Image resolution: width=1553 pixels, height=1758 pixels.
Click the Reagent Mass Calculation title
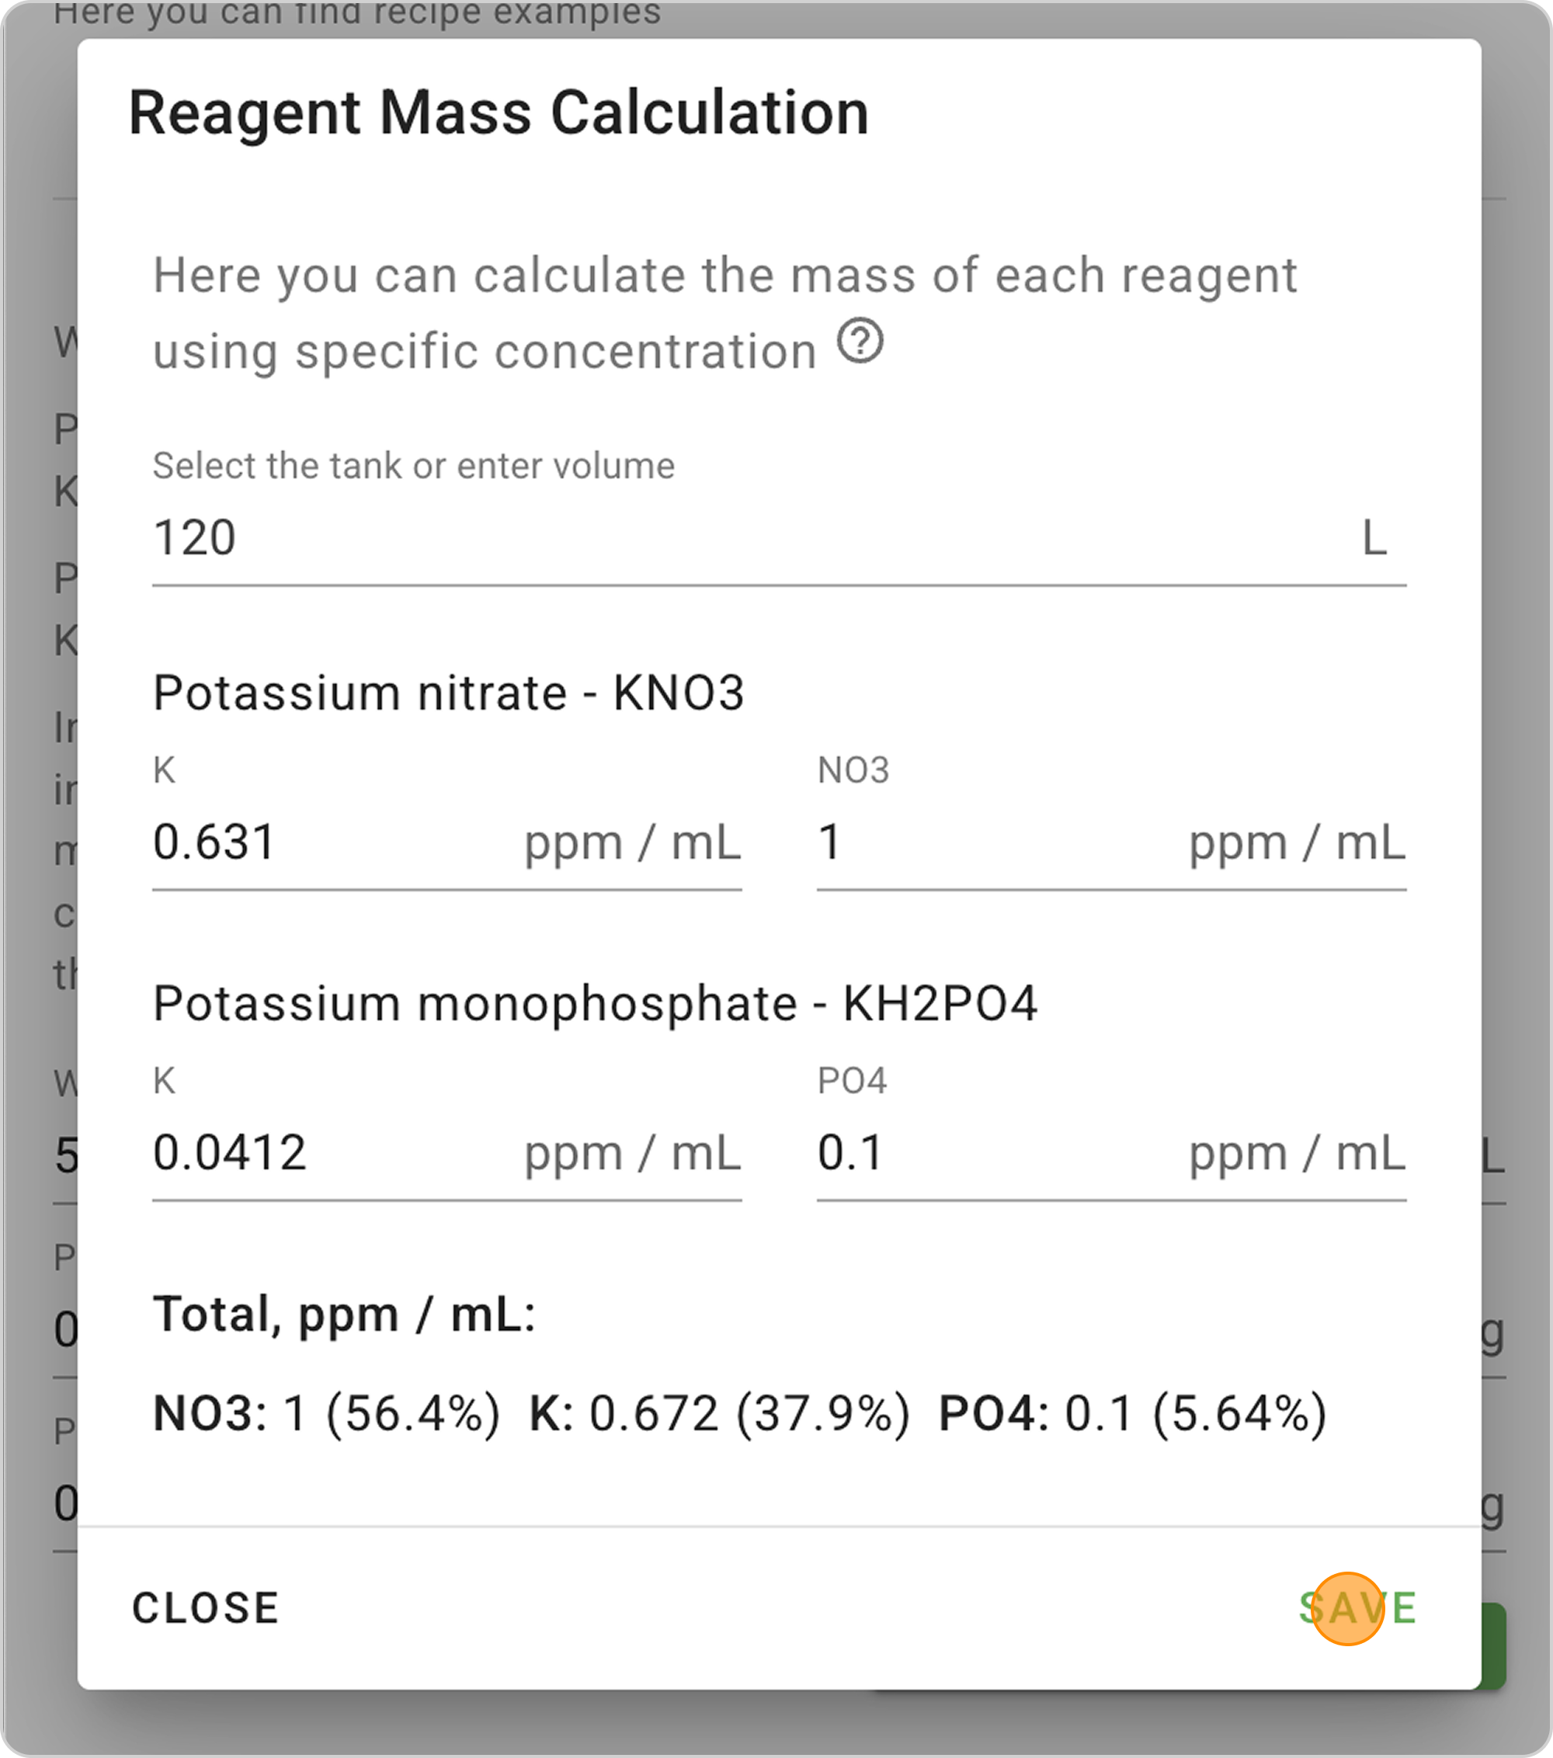(x=499, y=113)
